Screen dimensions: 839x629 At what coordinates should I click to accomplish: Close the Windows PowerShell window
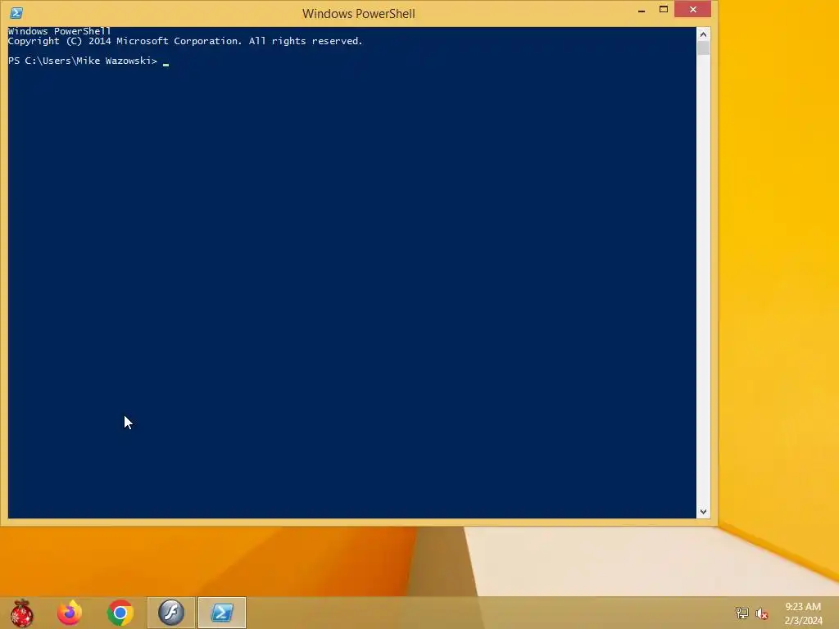(693, 10)
